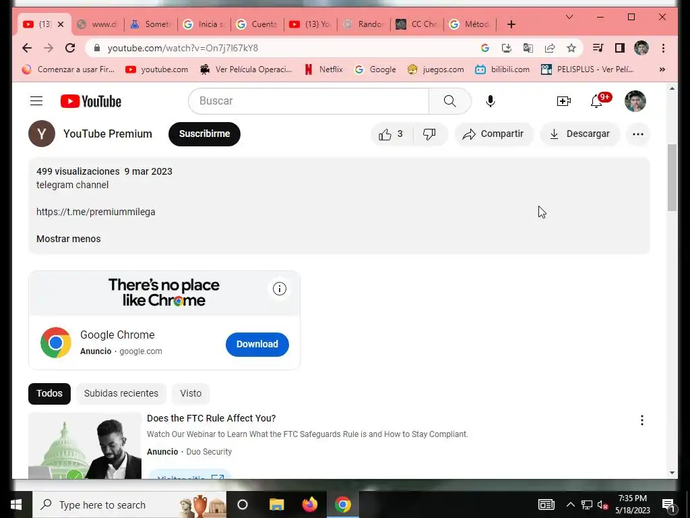This screenshot has height=518, width=690.
Task: Open the Windows Start menu
Action: (x=16, y=505)
